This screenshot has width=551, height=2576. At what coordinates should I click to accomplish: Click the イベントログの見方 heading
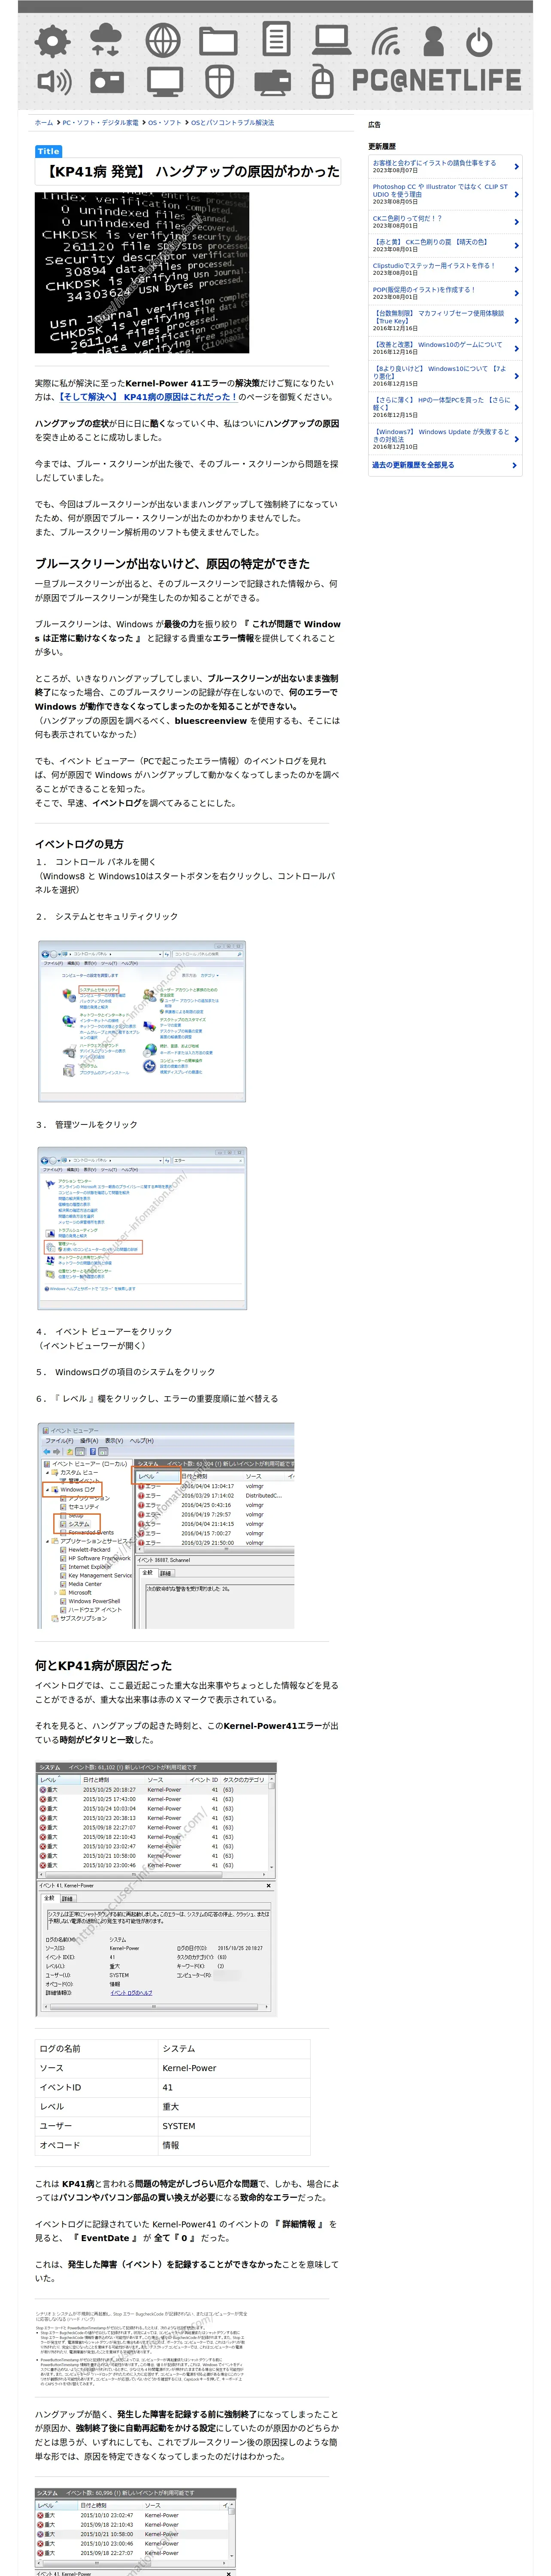tap(79, 844)
